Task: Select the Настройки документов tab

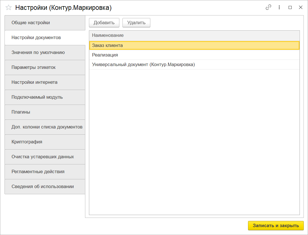Action: (x=45, y=38)
